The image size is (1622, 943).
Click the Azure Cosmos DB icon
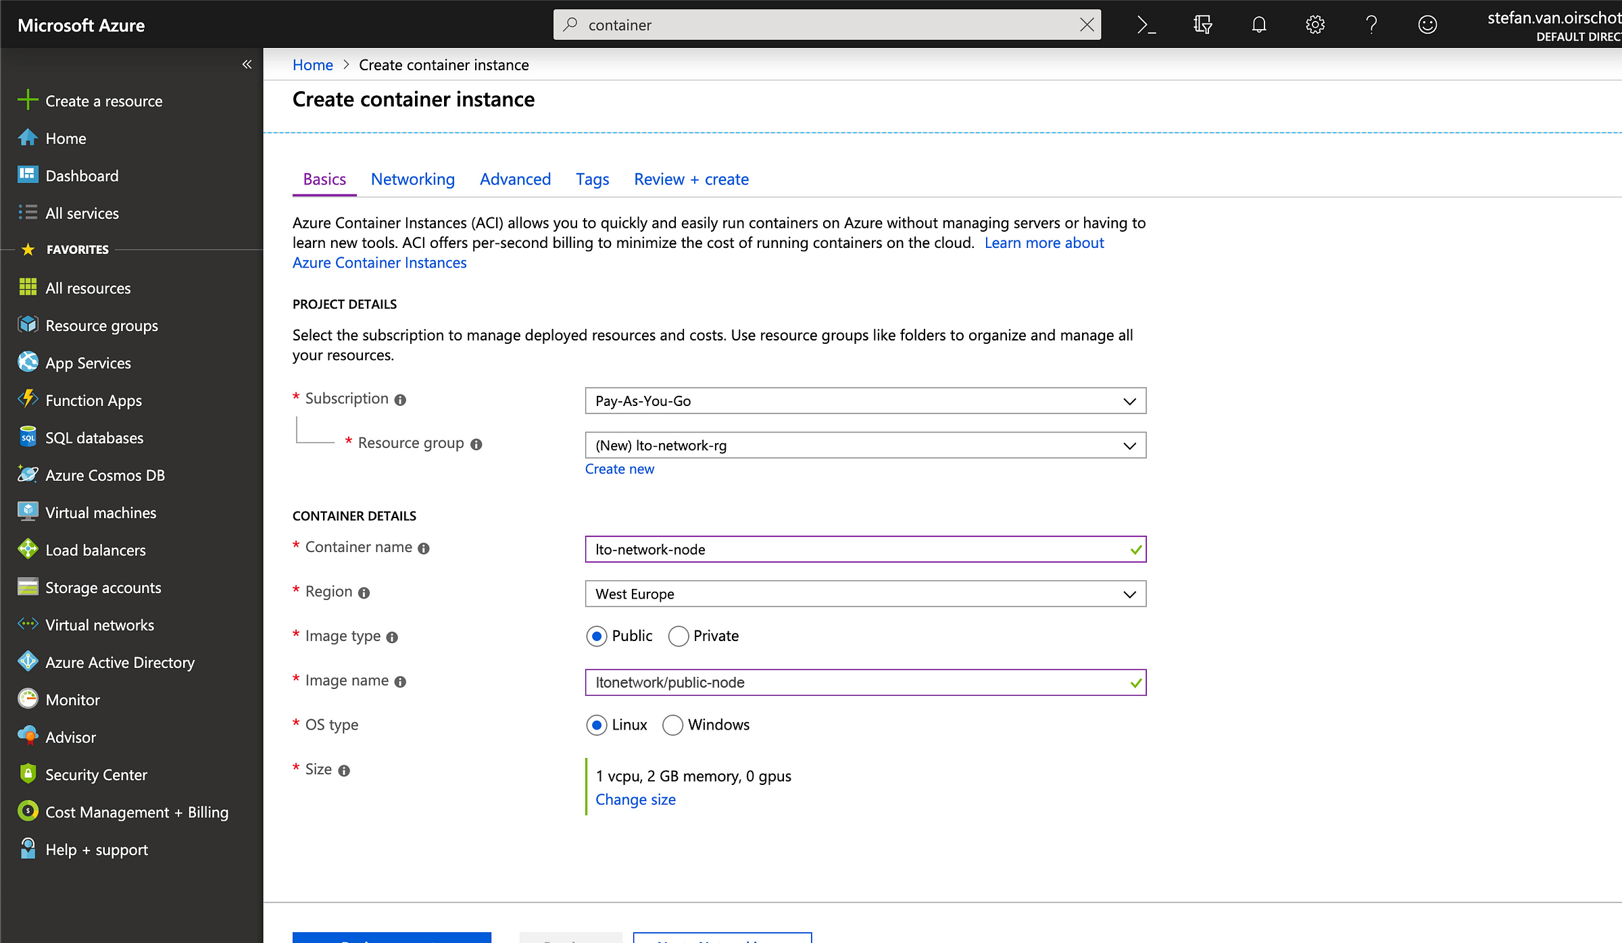click(28, 474)
